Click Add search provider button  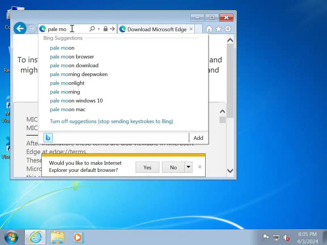tap(198, 138)
